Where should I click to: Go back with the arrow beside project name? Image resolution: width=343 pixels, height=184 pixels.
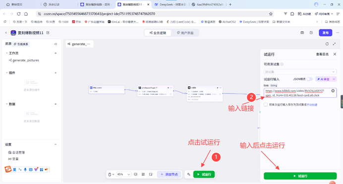coord(6,33)
